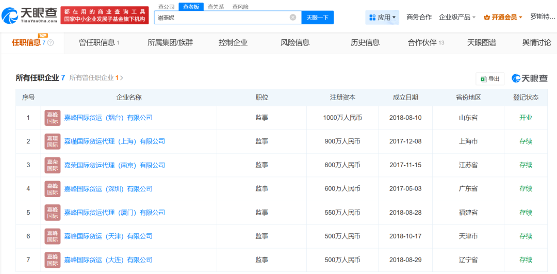Click the search input containing 谢燕妮
Image resolution: width=557 pixels, height=274 pixels.
coord(222,18)
